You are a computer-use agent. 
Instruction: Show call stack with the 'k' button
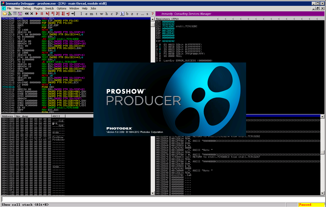tap(122, 14)
